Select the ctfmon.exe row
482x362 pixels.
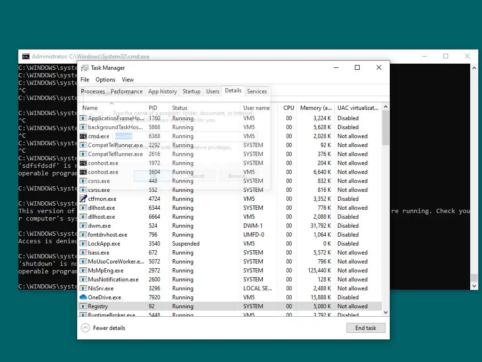click(230, 198)
